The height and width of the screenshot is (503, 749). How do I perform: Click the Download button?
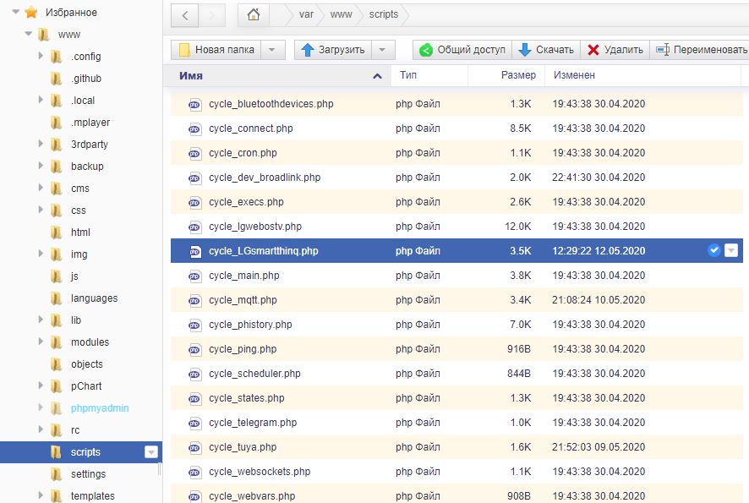(545, 50)
